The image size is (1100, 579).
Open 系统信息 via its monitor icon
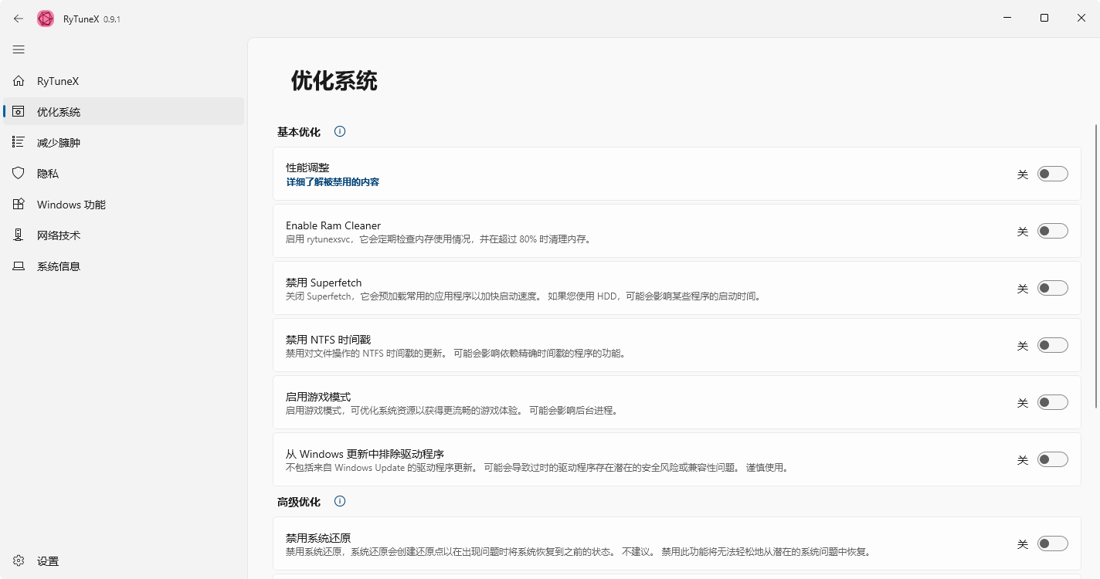[19, 266]
